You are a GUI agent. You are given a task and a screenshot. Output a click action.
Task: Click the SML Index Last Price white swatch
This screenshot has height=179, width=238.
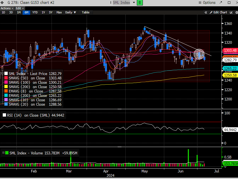pos(6,74)
